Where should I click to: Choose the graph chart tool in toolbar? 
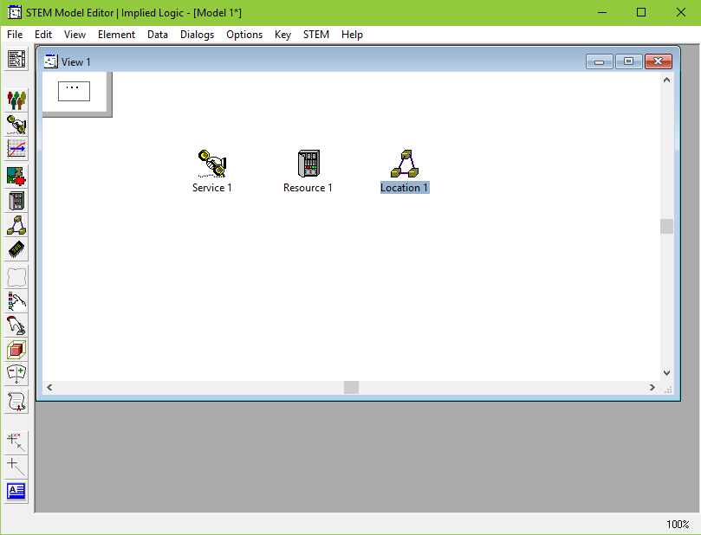coord(16,149)
